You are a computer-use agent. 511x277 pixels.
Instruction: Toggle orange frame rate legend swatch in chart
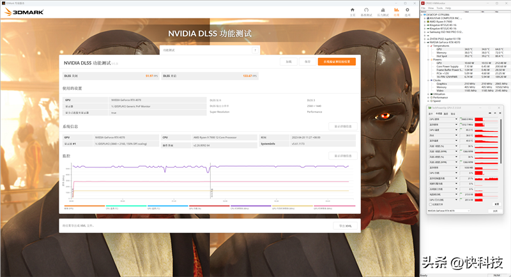pos(84,206)
